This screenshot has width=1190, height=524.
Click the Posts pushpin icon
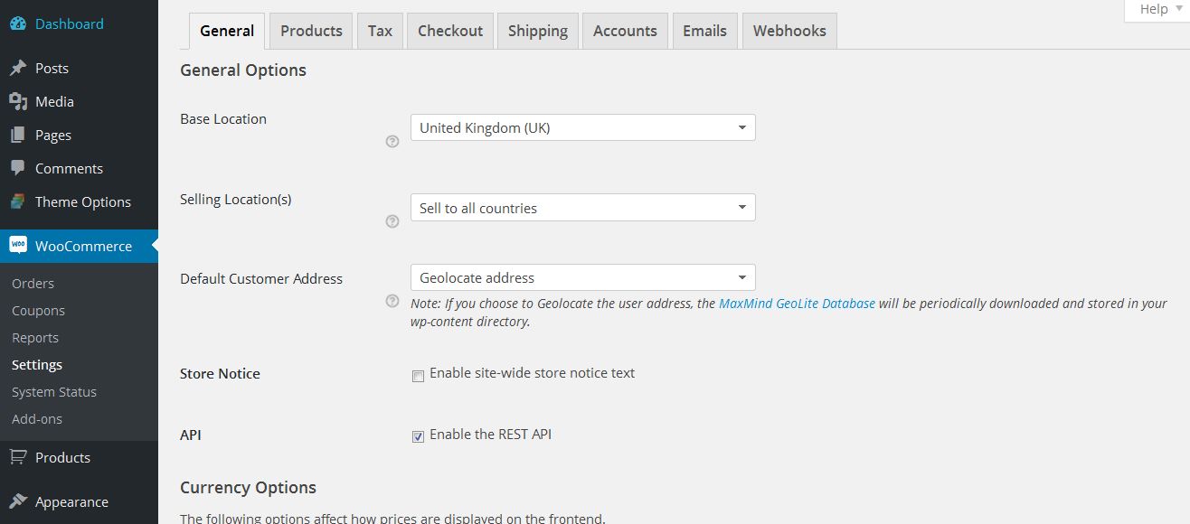point(18,69)
